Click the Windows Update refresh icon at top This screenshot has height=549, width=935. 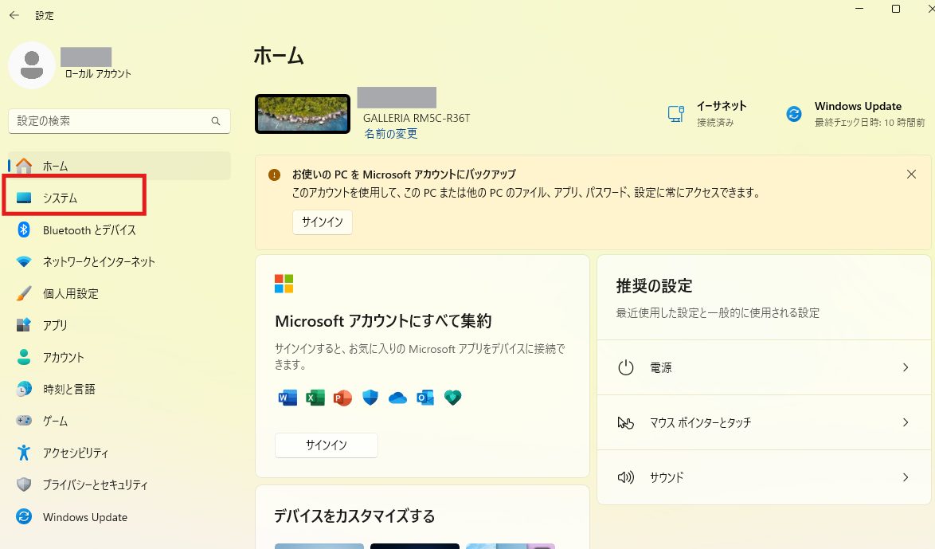click(794, 113)
